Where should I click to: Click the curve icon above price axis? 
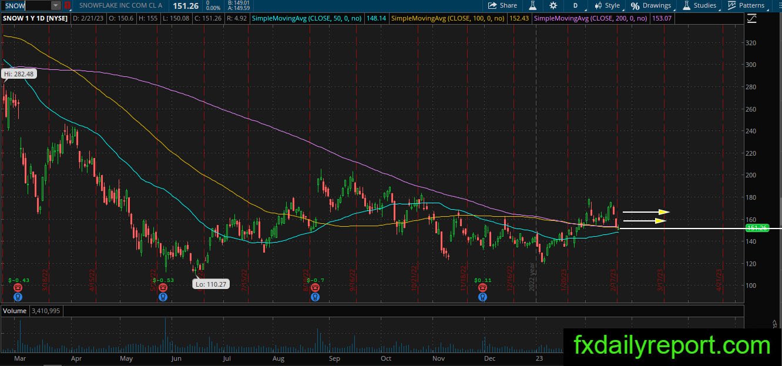[x=751, y=19]
